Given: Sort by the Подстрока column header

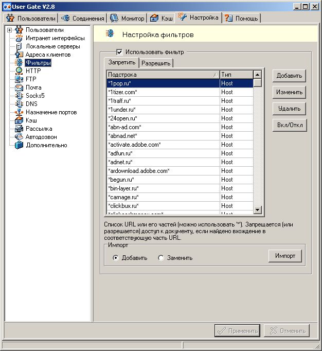Looking at the screenshot, I should tap(163, 75).
